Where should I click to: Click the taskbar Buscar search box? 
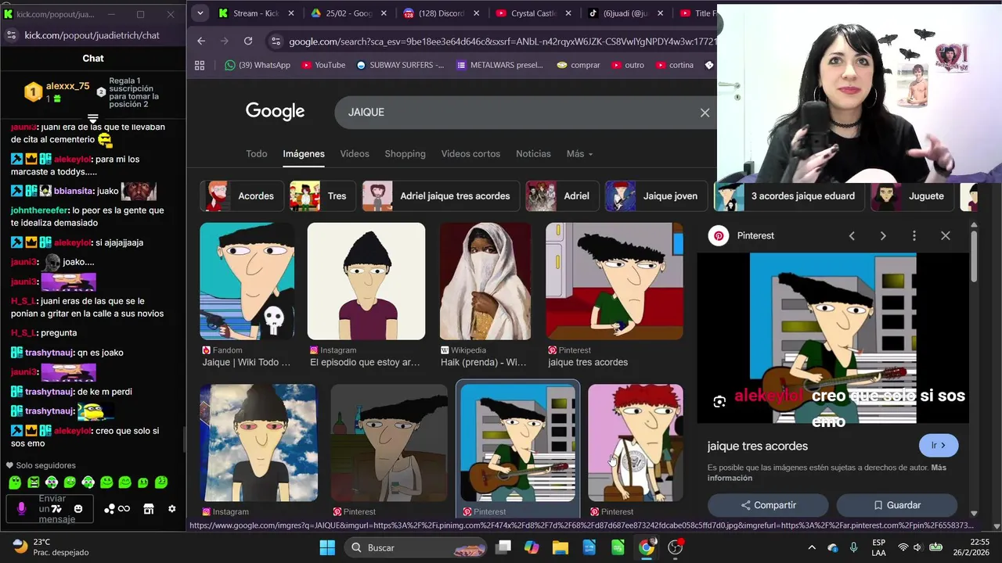click(415, 547)
